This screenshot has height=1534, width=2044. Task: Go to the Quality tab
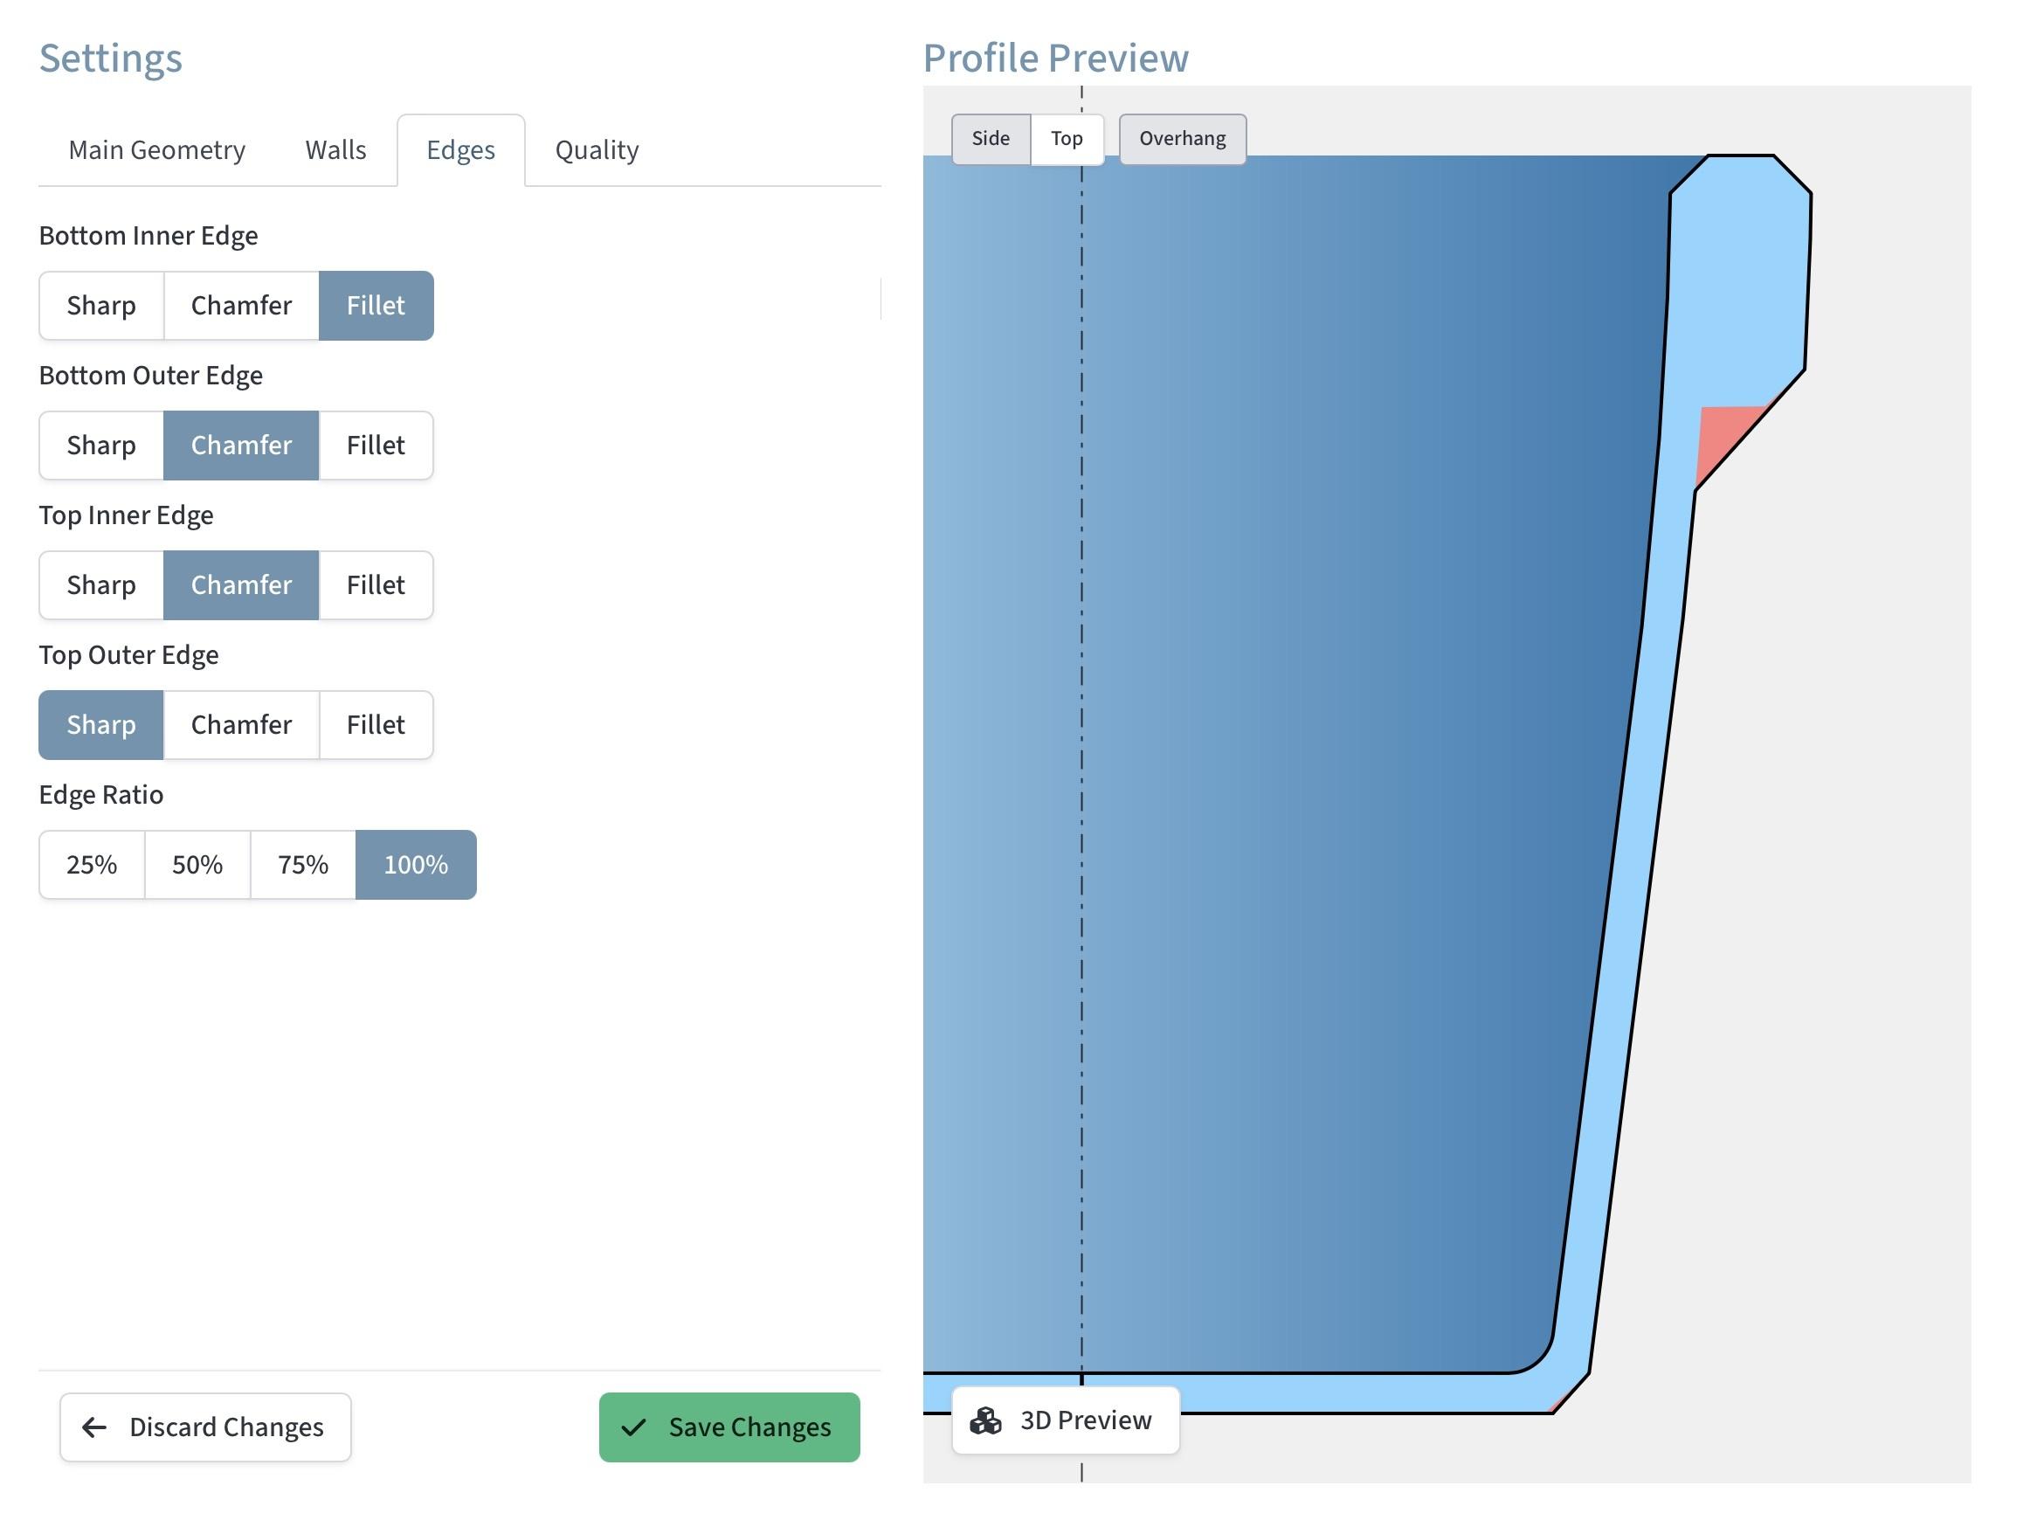coord(597,149)
